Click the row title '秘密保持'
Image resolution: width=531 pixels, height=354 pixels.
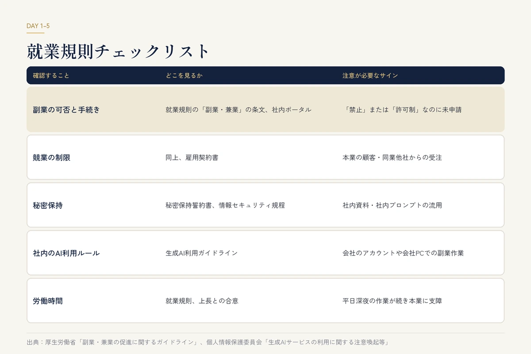tap(48, 205)
